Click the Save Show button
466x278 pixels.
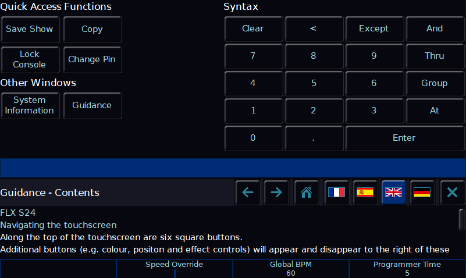(30, 30)
